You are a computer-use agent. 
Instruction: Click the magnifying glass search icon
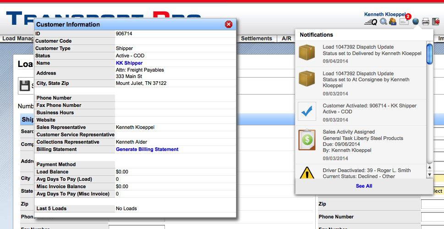(x=384, y=22)
